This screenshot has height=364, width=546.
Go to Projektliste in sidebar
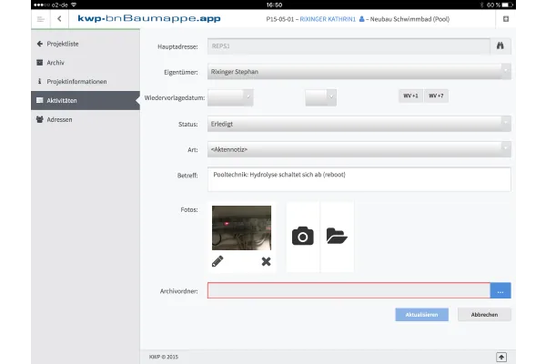point(64,44)
